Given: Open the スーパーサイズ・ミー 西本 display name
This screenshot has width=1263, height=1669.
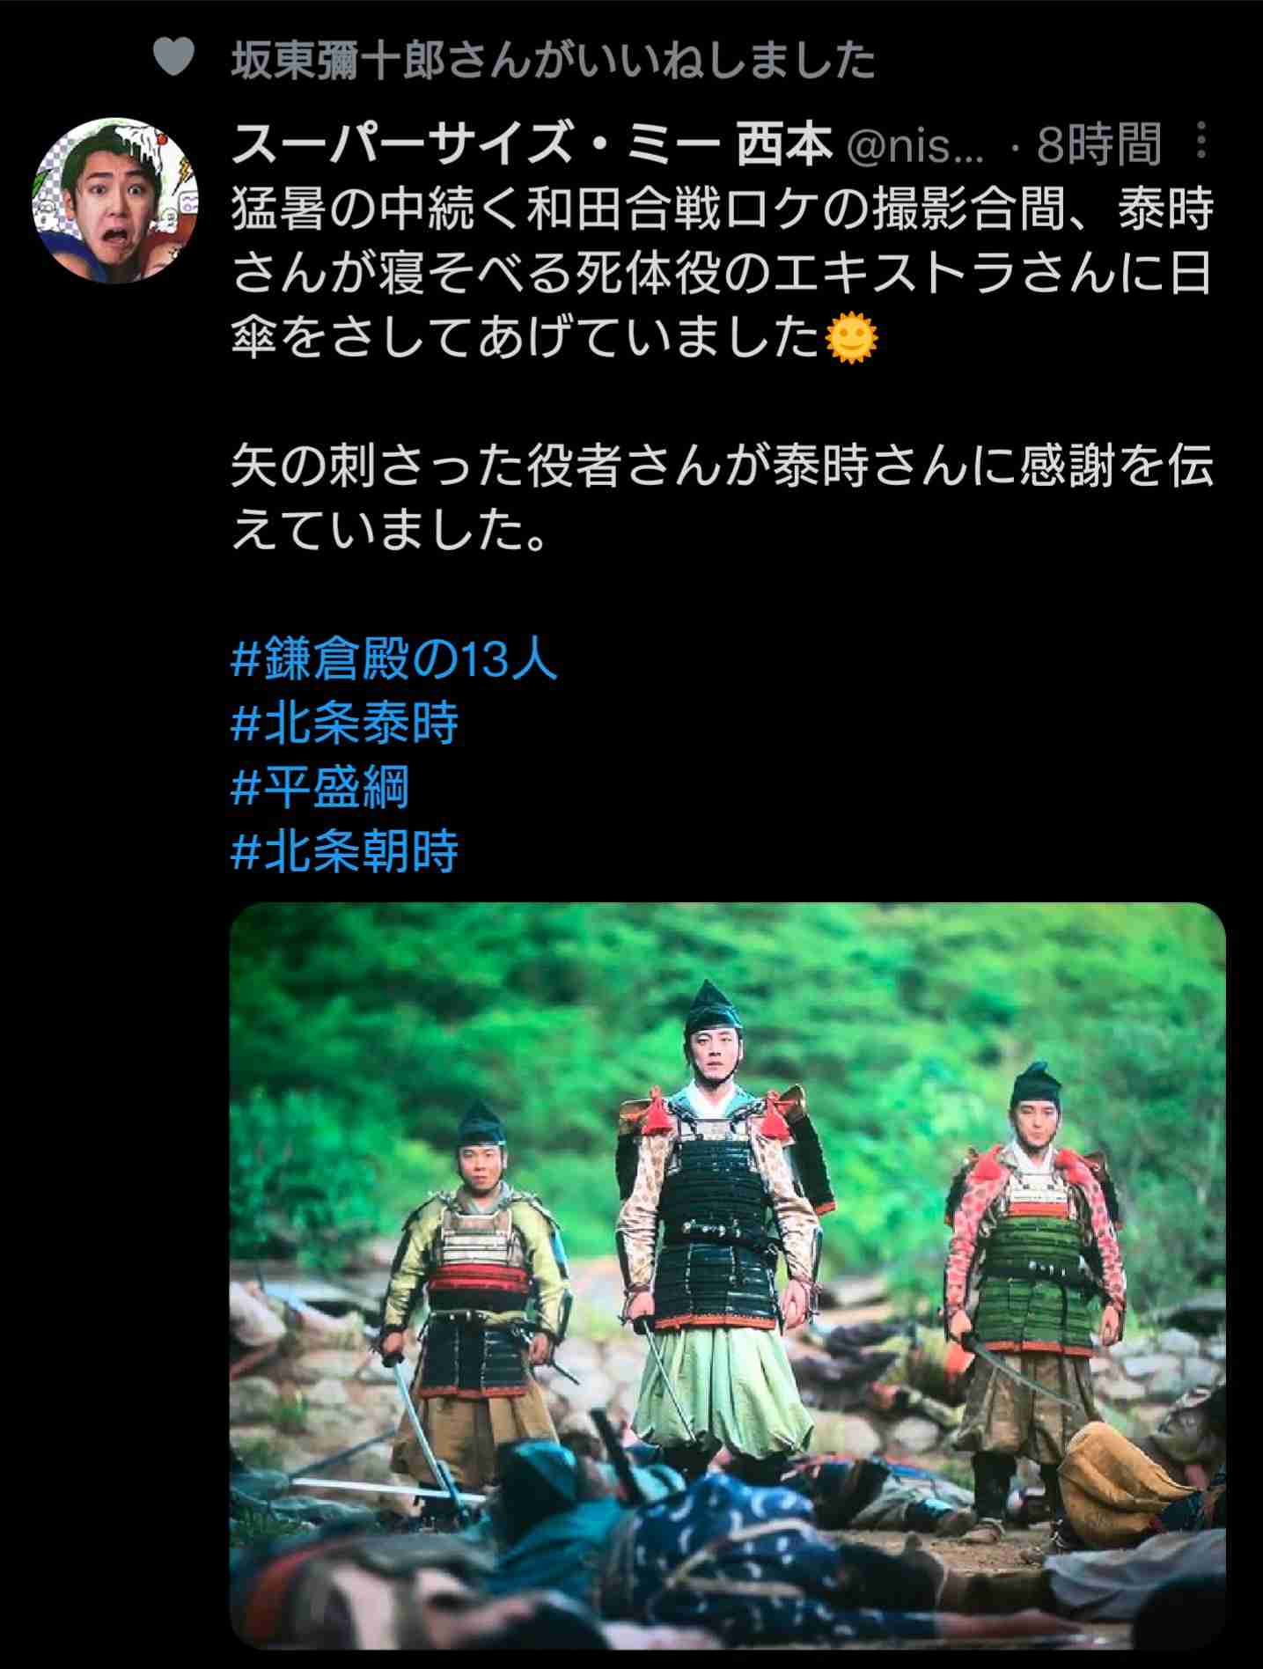Looking at the screenshot, I should pyautogui.click(x=532, y=144).
